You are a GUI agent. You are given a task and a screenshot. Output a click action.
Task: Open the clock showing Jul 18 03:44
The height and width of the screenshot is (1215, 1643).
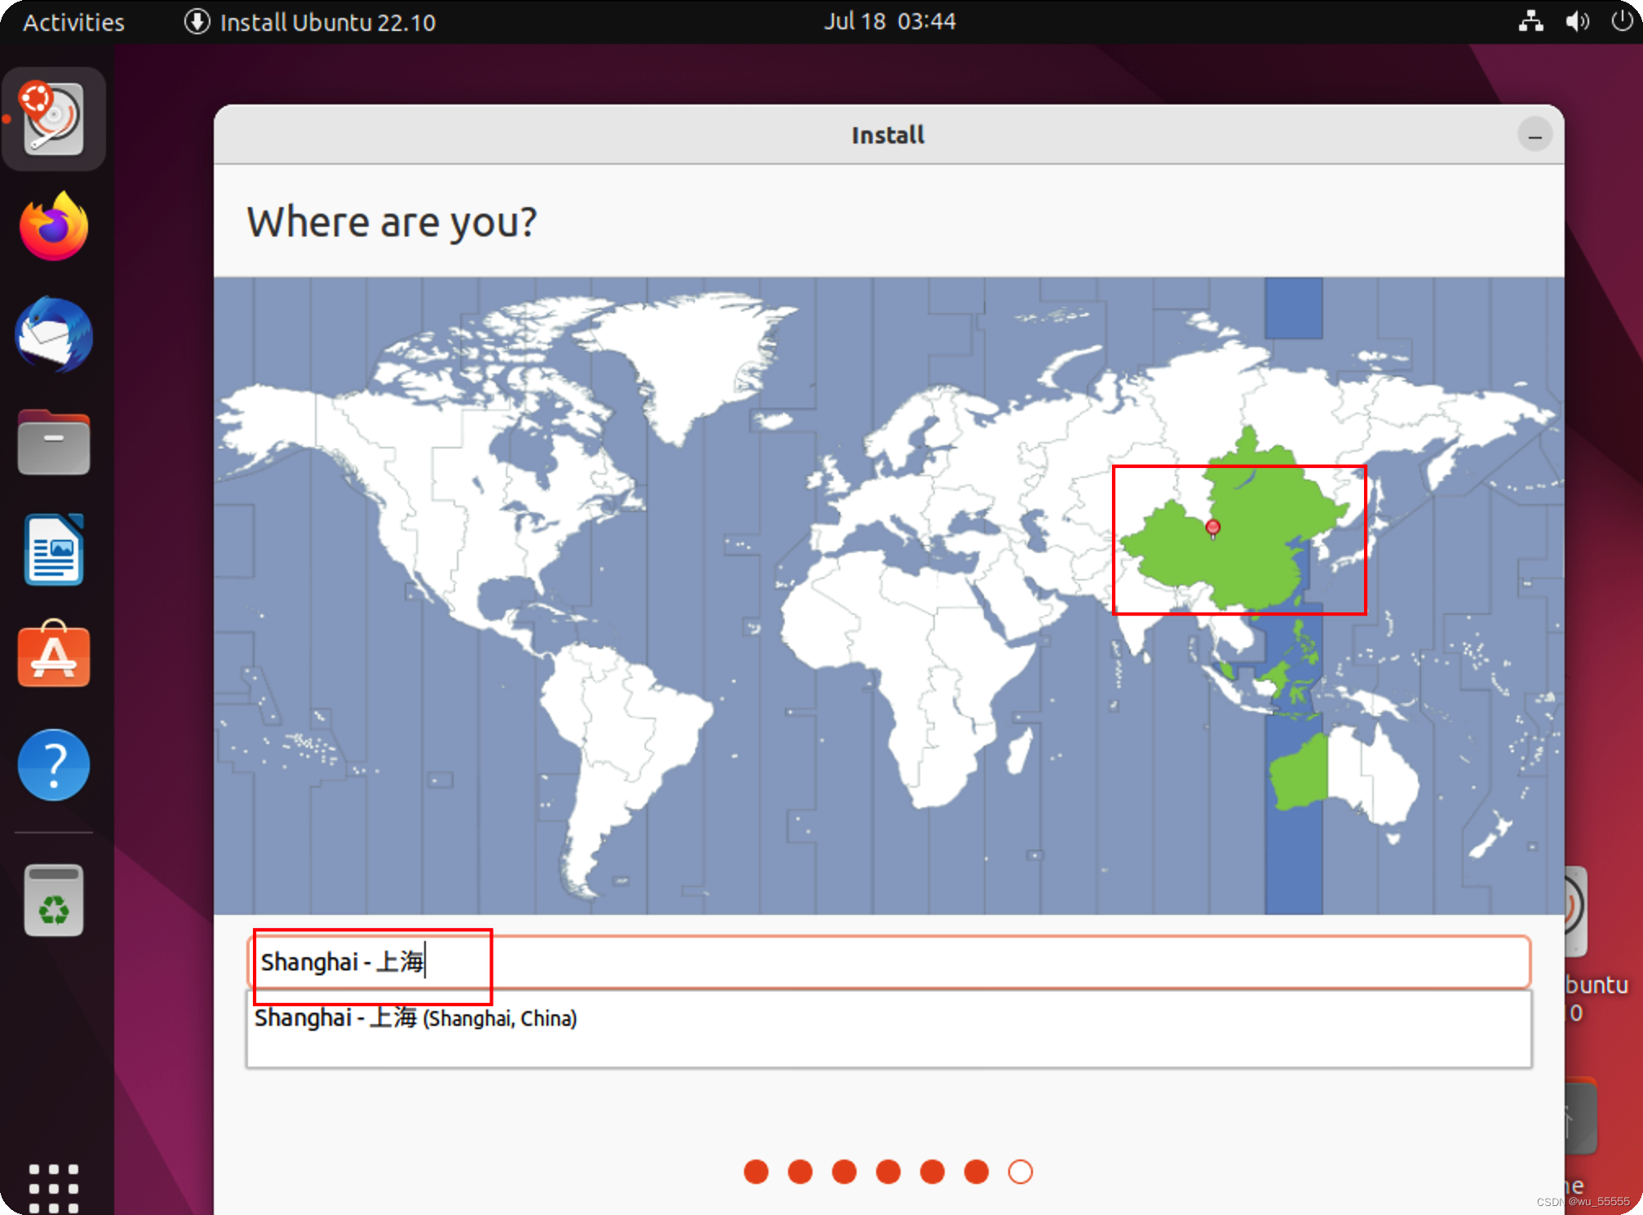tap(889, 21)
